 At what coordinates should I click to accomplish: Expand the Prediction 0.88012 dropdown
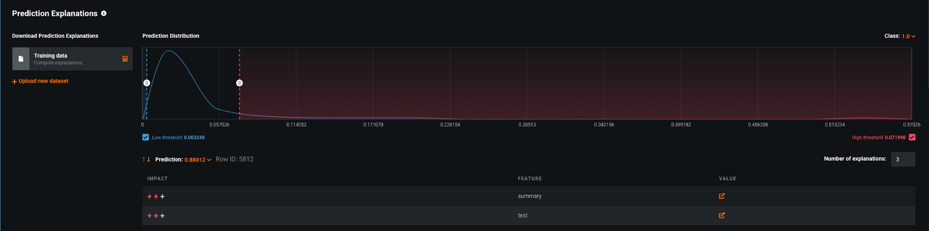click(198, 160)
